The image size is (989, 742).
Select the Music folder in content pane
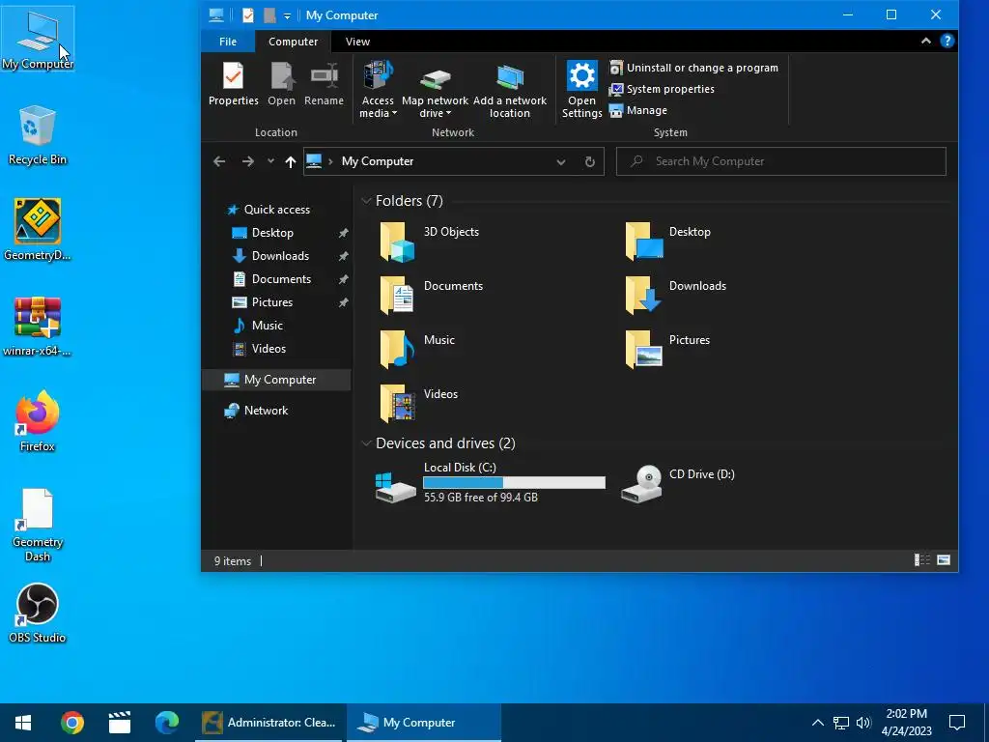(416, 349)
